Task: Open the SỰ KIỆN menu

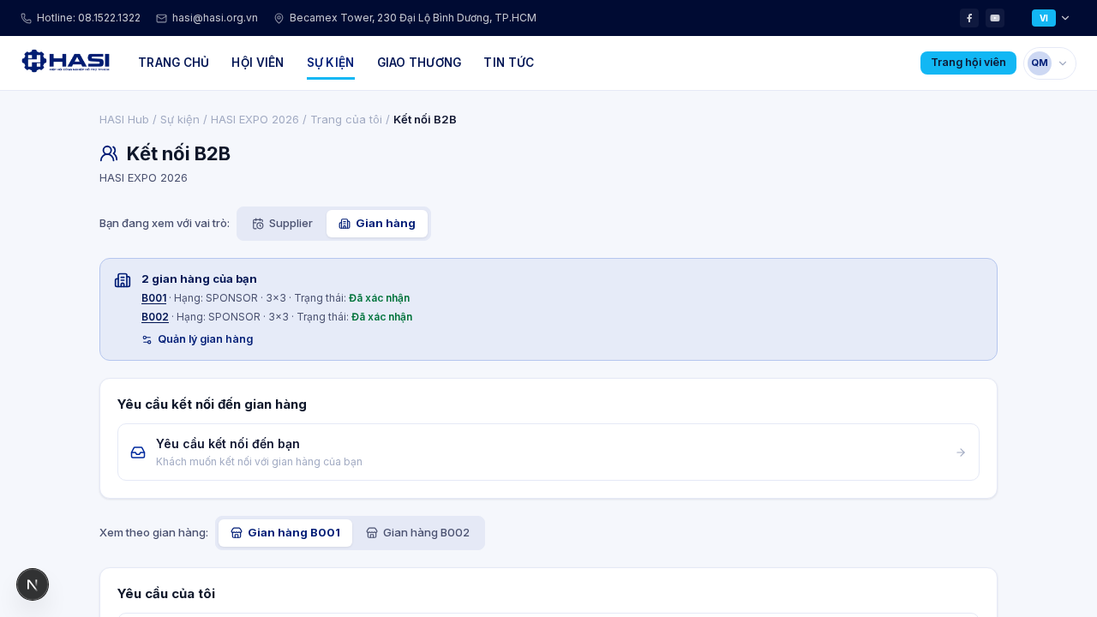Action: (331, 63)
